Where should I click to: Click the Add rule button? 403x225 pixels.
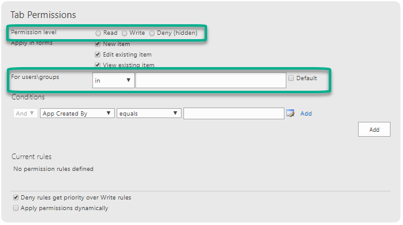374,129
